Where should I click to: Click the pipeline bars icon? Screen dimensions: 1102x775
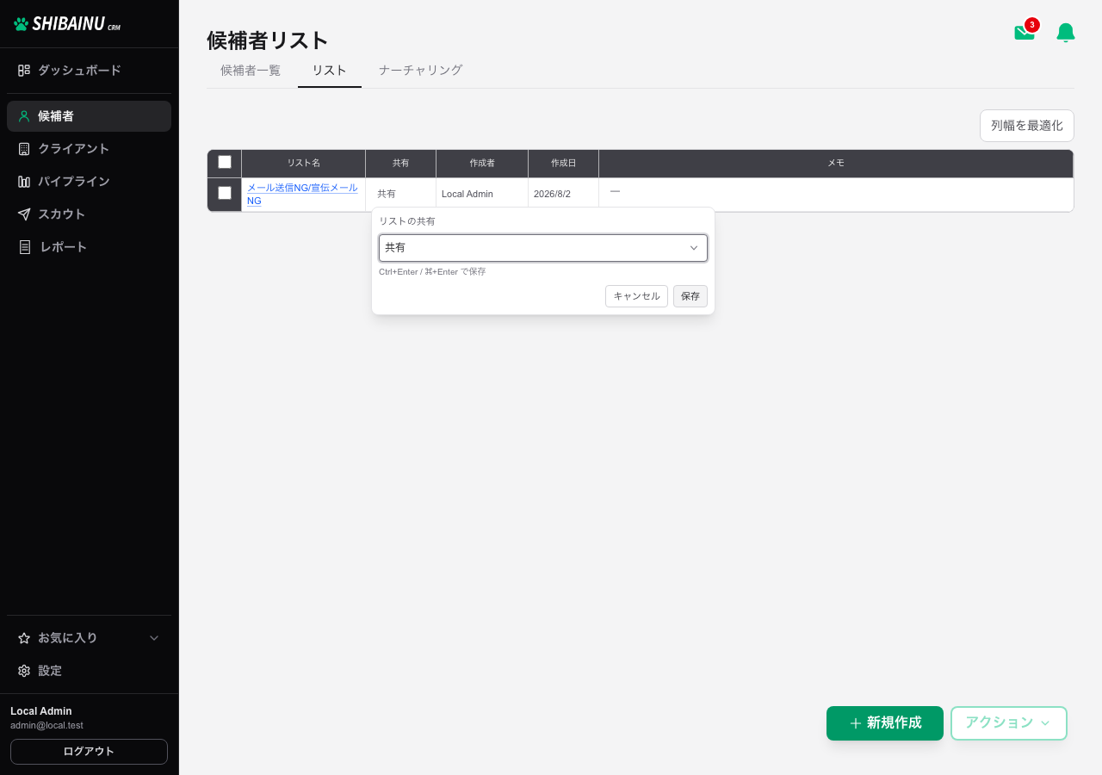coord(24,182)
